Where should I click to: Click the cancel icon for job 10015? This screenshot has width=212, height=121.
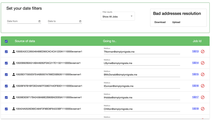click(203, 74)
